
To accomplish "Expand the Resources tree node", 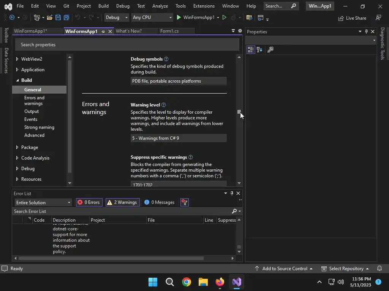I will 17,179.
